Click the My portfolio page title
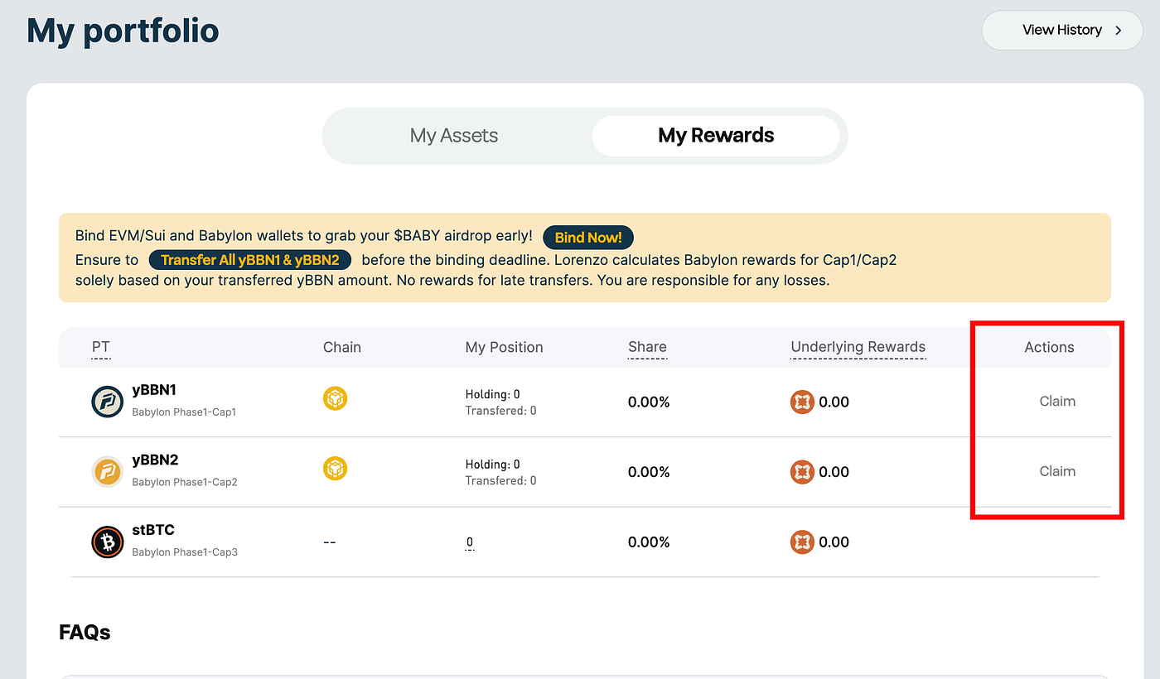 coord(123,31)
